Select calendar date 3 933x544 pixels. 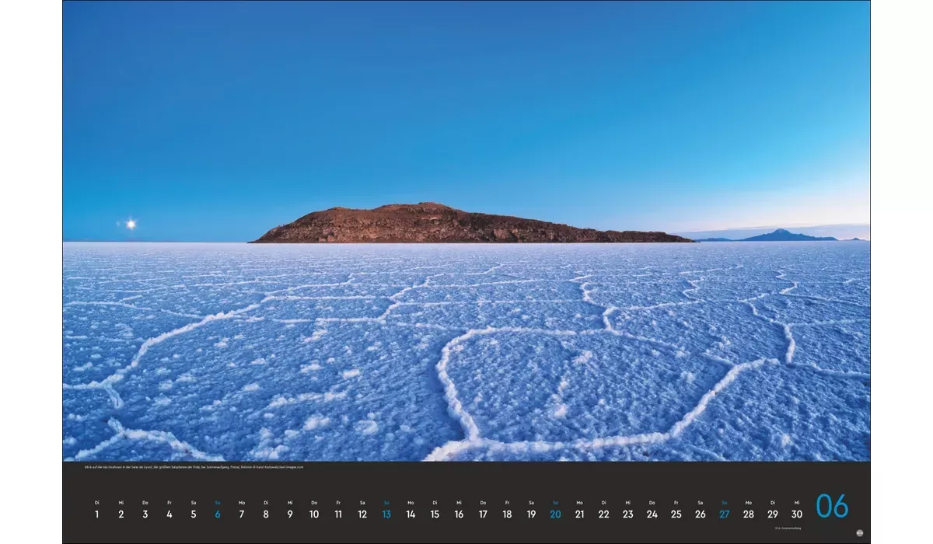click(x=145, y=514)
